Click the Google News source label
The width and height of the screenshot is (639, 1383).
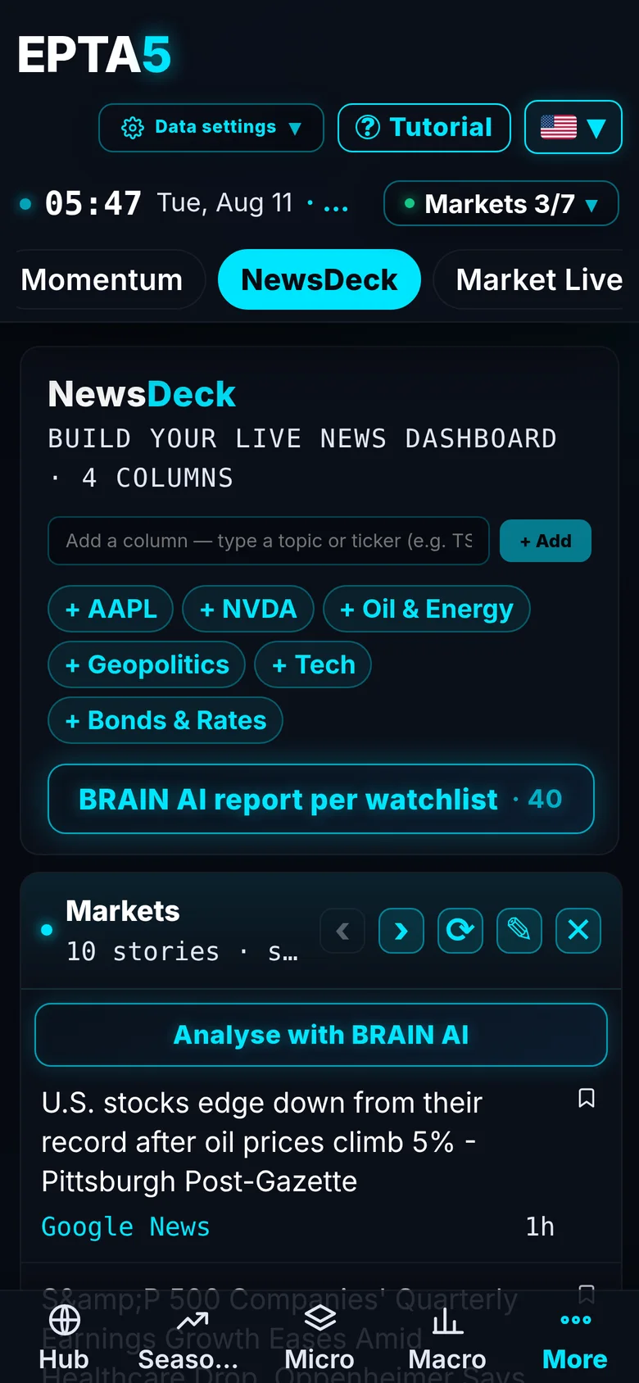click(x=125, y=1227)
